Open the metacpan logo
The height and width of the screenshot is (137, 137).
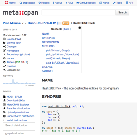click(21, 13)
